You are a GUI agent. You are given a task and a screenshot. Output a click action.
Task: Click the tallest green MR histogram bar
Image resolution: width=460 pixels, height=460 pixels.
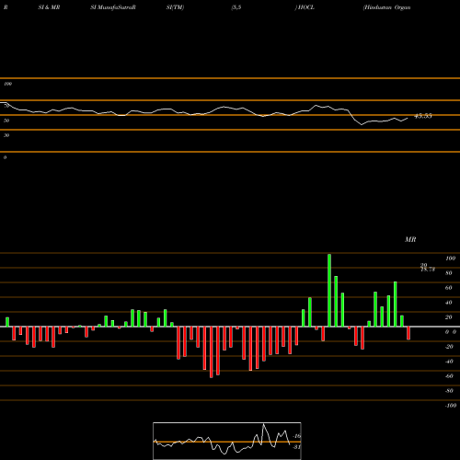[x=329, y=291]
